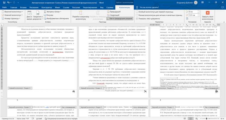Click the Save icon in title bar

point(4,2)
